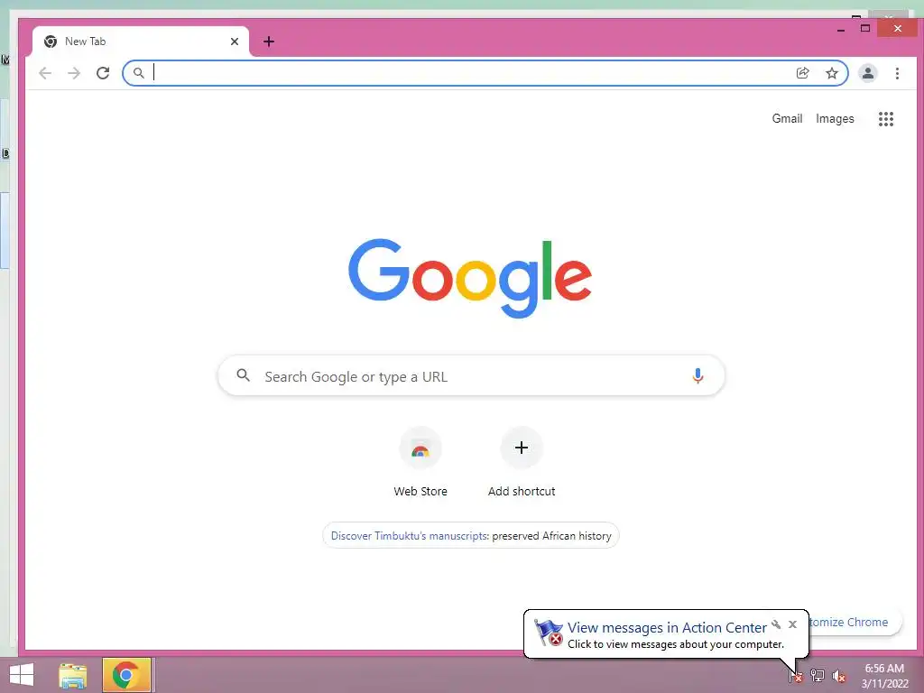Viewport: 924px width, 693px height.
Task: Reload the current page
Action: [x=103, y=73]
